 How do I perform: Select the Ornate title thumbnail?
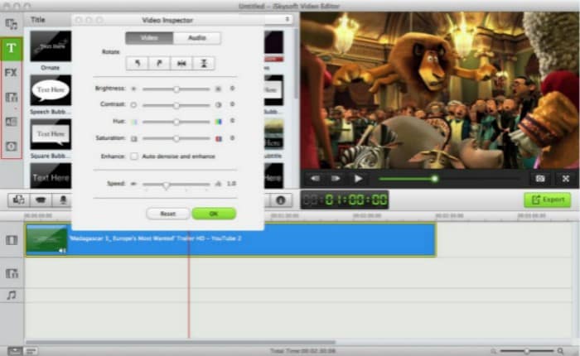tap(51, 46)
